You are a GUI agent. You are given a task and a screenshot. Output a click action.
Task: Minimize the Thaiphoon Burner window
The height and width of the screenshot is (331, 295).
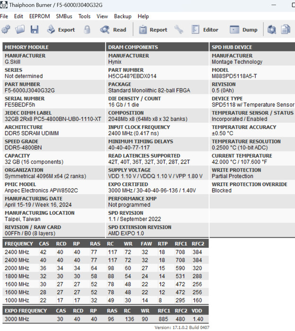[274, 5]
